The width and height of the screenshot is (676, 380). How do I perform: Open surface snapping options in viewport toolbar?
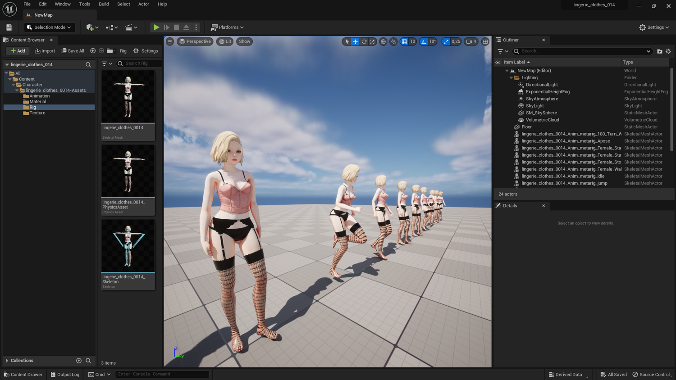tap(393, 41)
